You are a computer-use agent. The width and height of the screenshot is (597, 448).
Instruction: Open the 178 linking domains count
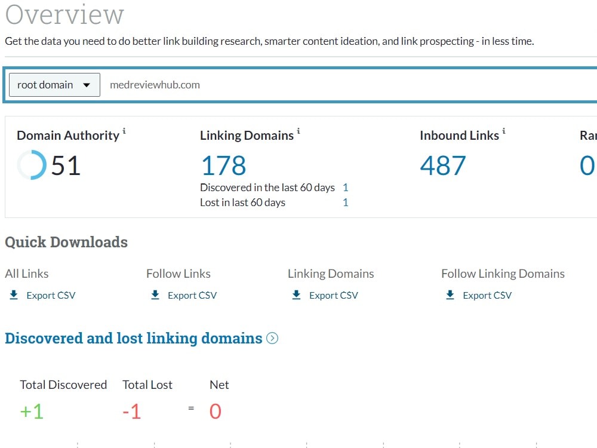click(223, 165)
